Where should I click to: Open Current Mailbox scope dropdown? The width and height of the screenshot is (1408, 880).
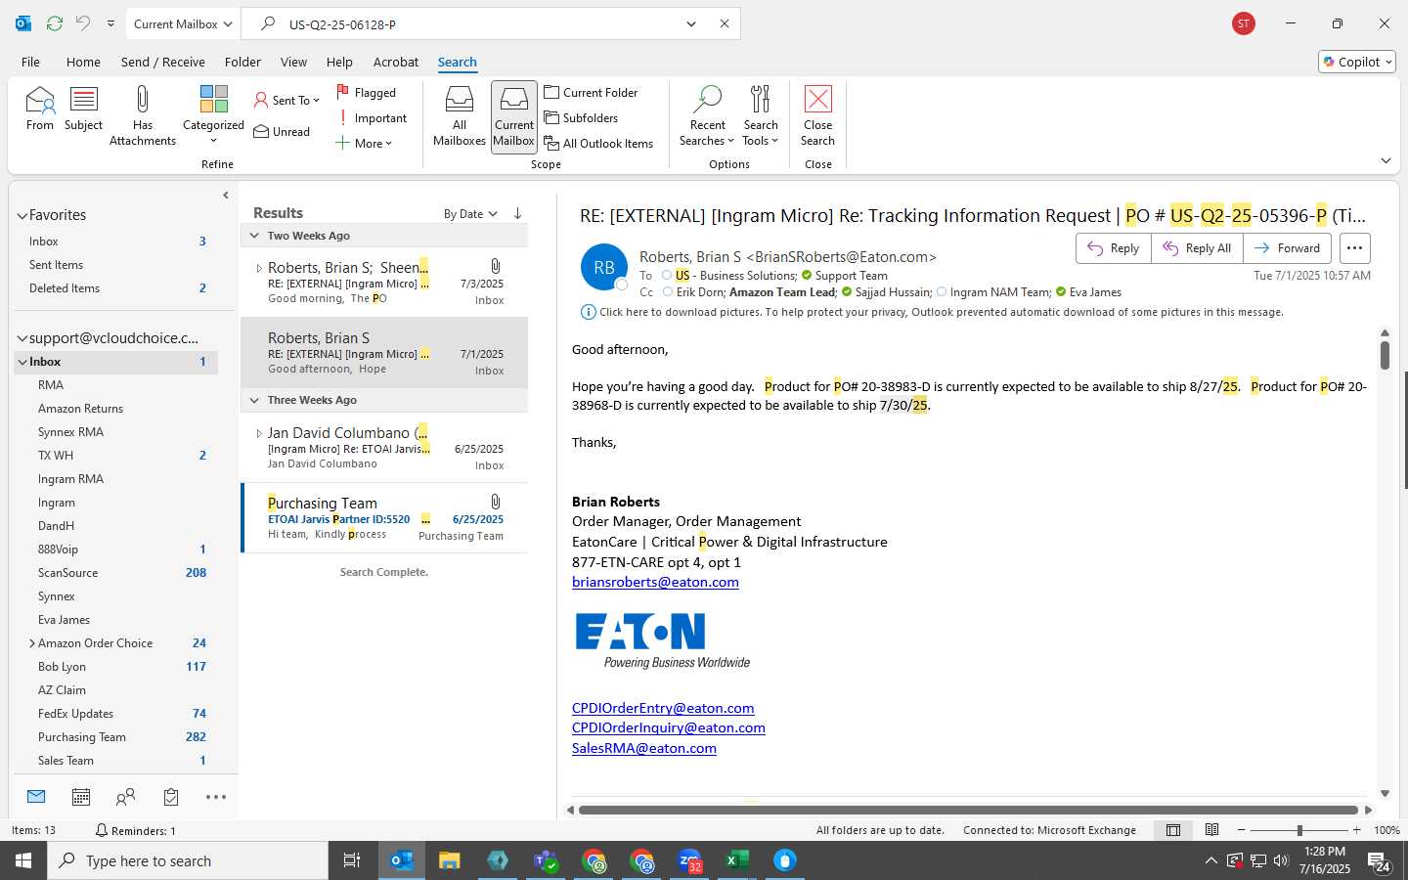183,23
